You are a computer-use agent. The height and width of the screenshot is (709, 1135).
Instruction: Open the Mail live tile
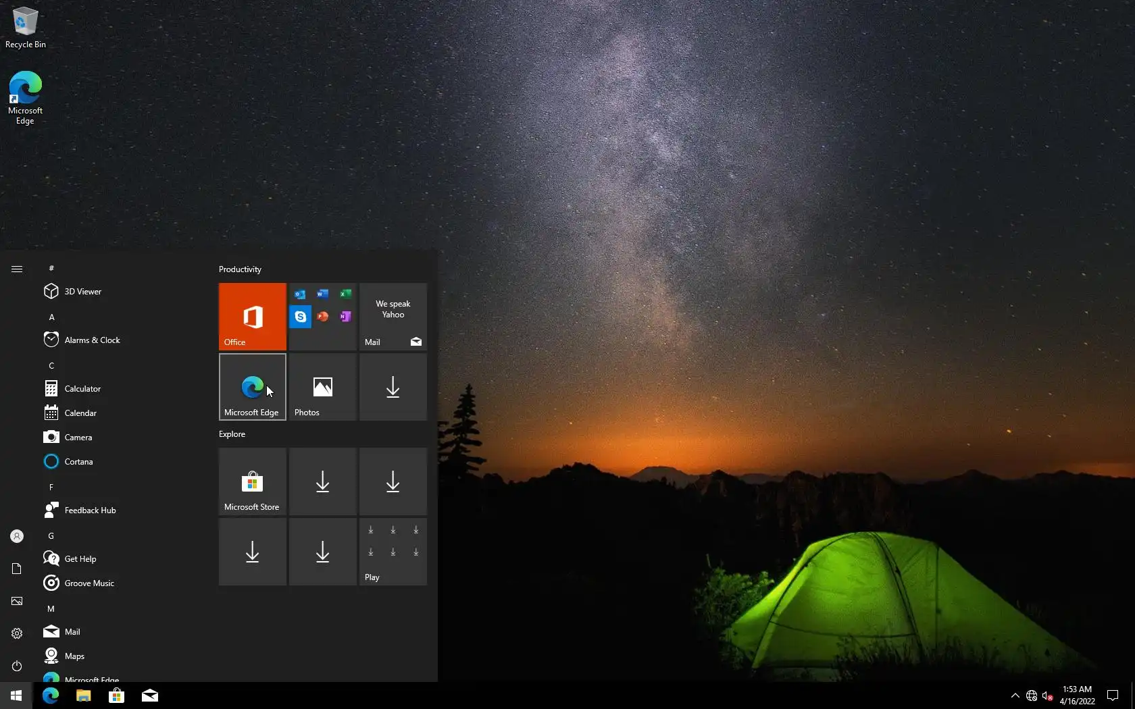point(393,316)
